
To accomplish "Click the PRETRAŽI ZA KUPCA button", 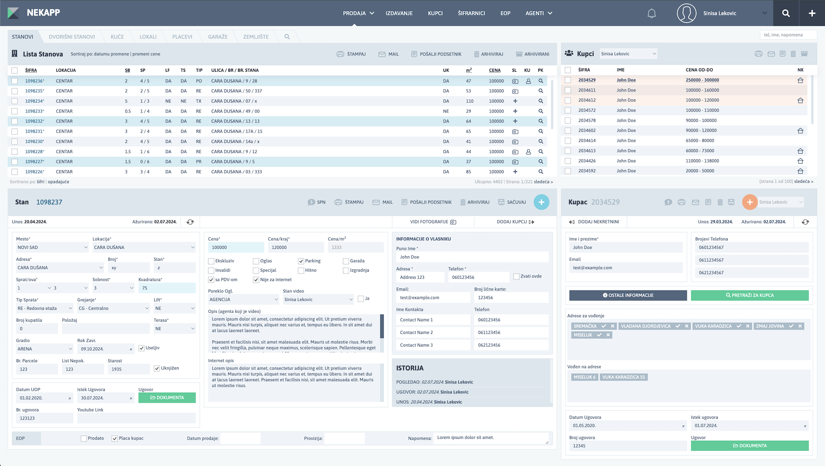I will 750,295.
